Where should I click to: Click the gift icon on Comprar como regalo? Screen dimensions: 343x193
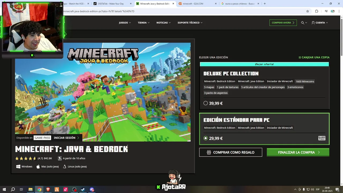209,152
